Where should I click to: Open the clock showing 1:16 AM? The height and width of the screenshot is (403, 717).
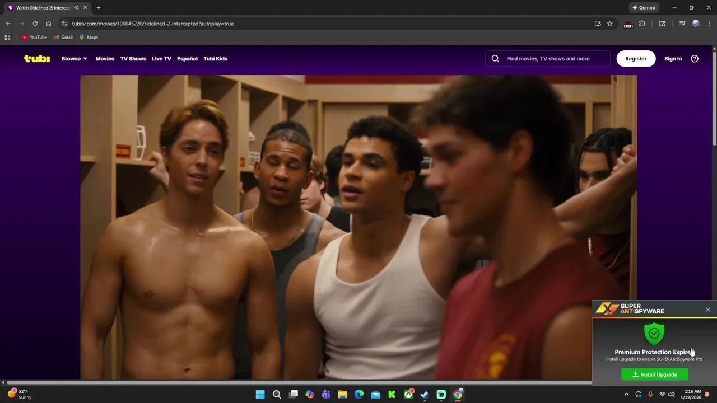pos(693,394)
